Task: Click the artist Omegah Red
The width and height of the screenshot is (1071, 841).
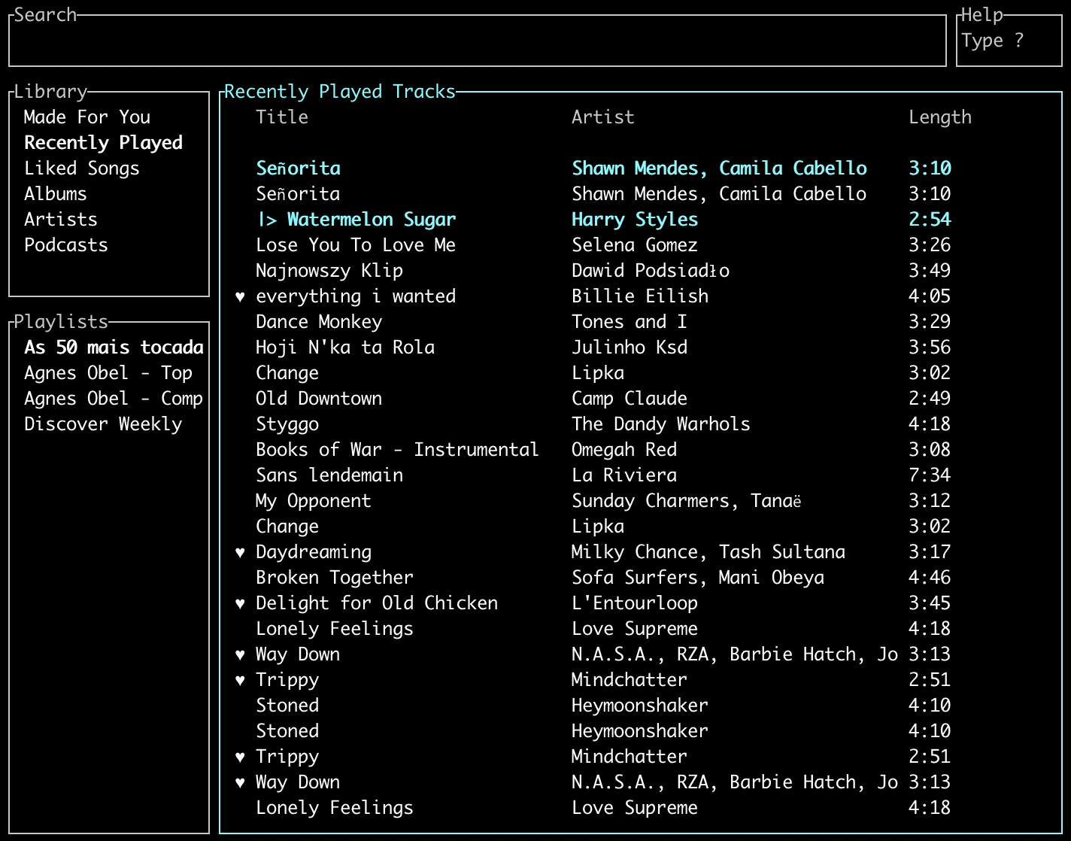Action: [624, 450]
